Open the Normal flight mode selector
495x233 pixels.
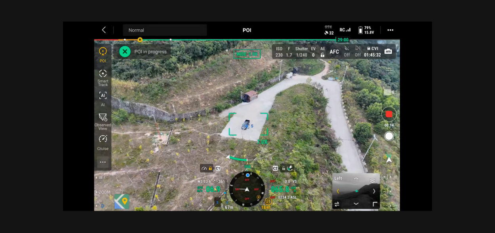coord(165,30)
